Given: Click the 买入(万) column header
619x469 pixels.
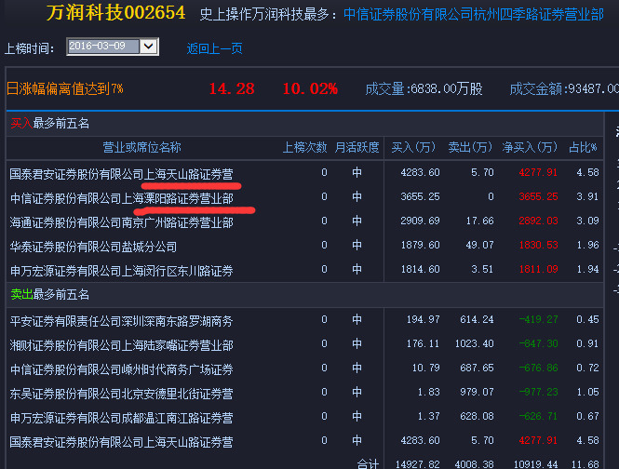Looking at the screenshot, I should pos(413,147).
